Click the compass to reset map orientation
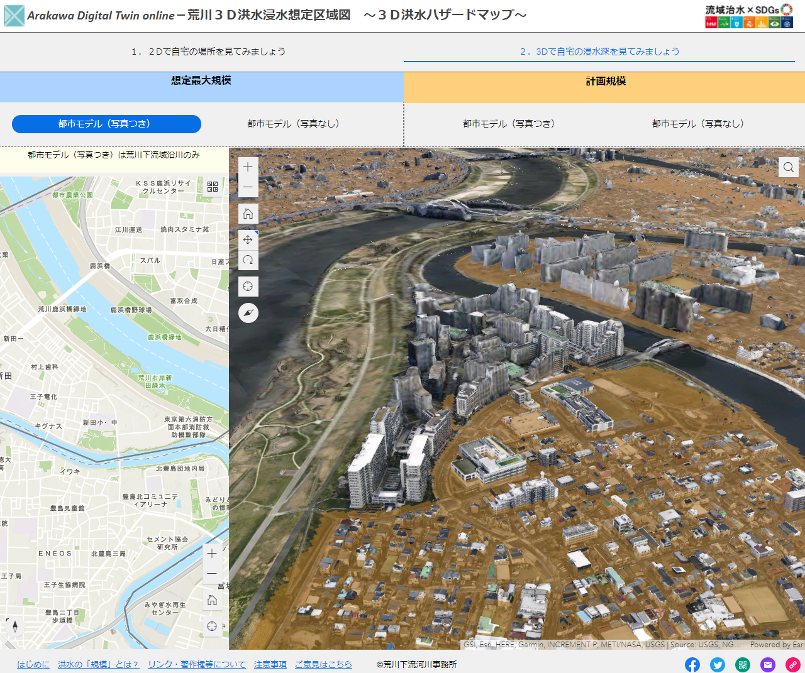This screenshot has width=805, height=673. coord(248,312)
